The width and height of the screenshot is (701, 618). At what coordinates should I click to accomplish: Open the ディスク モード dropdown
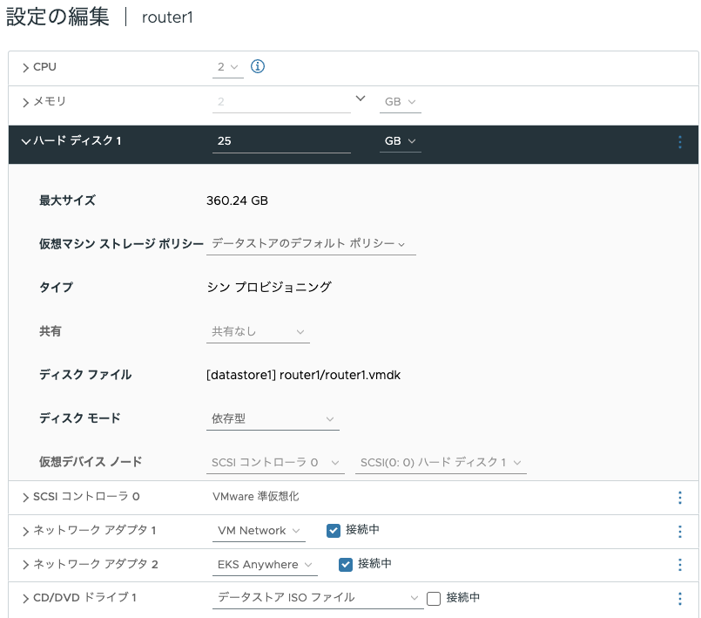272,418
